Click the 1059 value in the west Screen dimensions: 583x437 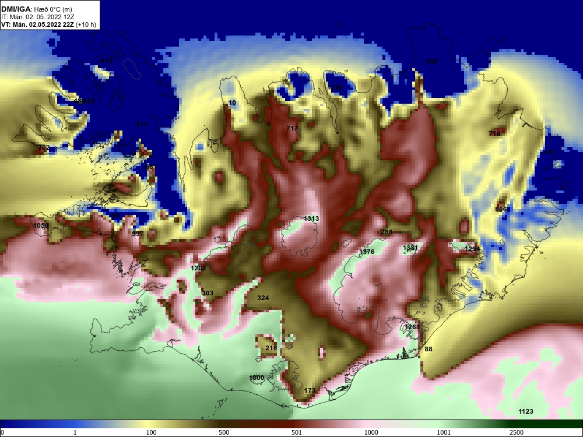tap(41, 225)
